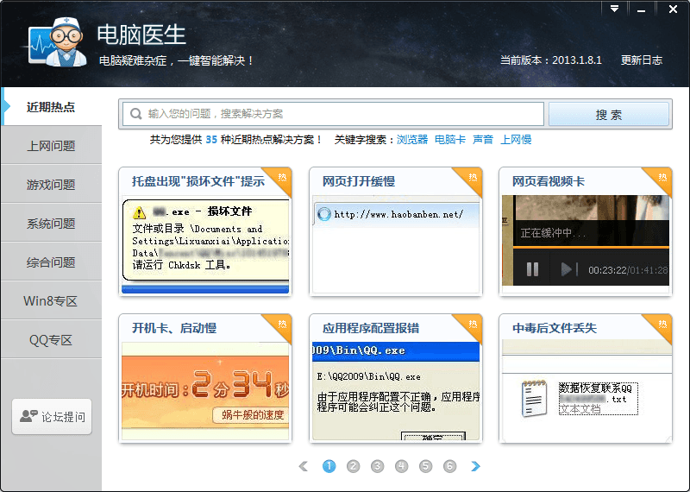Open the 更新日志 update log link
The image size is (690, 492).
[642, 60]
